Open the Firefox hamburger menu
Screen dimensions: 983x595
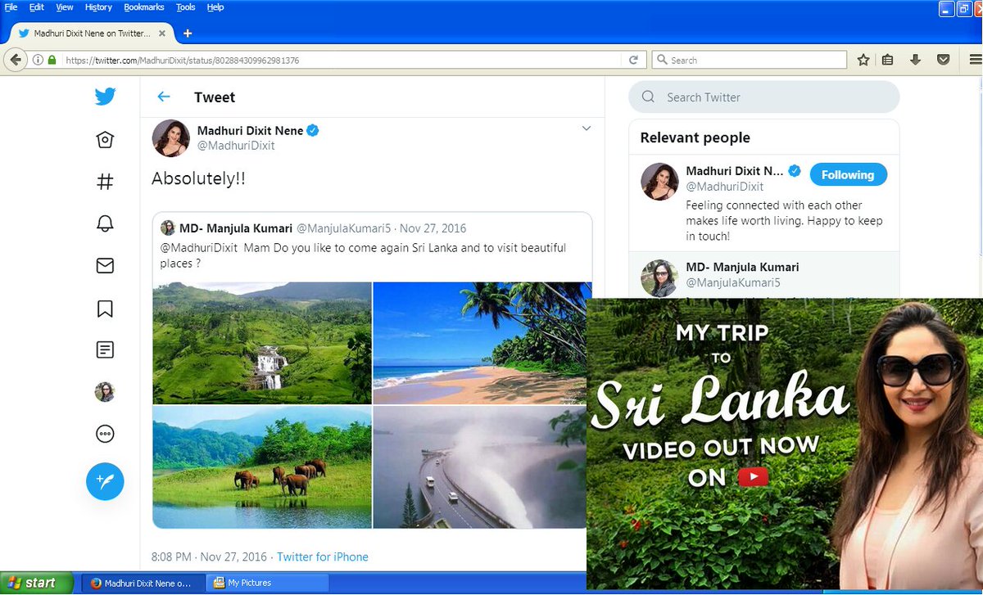(x=975, y=60)
